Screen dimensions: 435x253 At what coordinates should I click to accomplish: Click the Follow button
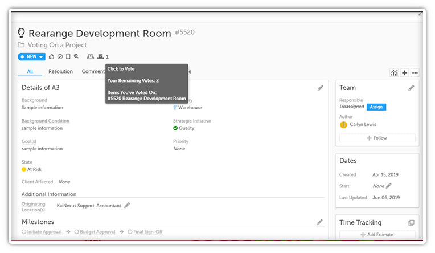pos(377,138)
